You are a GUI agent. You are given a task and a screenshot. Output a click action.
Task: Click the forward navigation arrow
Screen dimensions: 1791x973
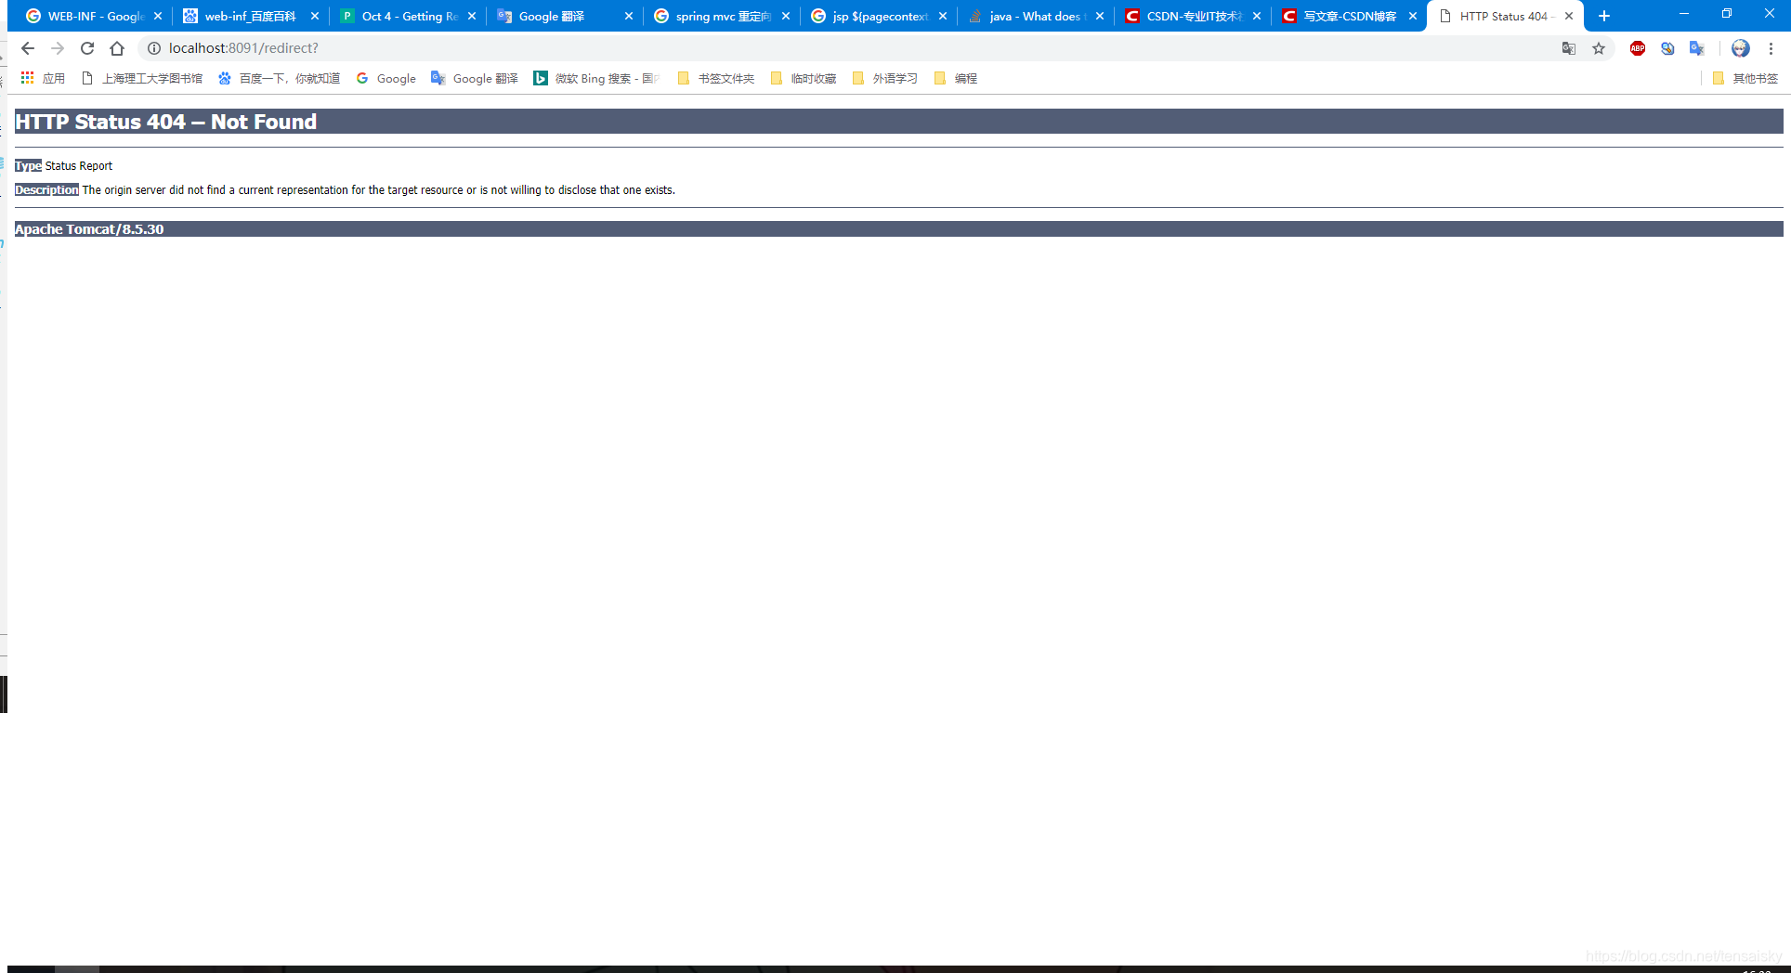[58, 48]
